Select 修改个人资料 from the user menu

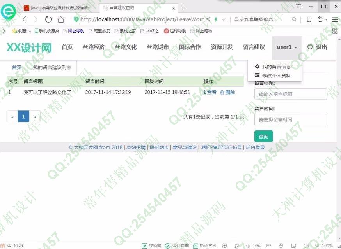[x=276, y=75]
